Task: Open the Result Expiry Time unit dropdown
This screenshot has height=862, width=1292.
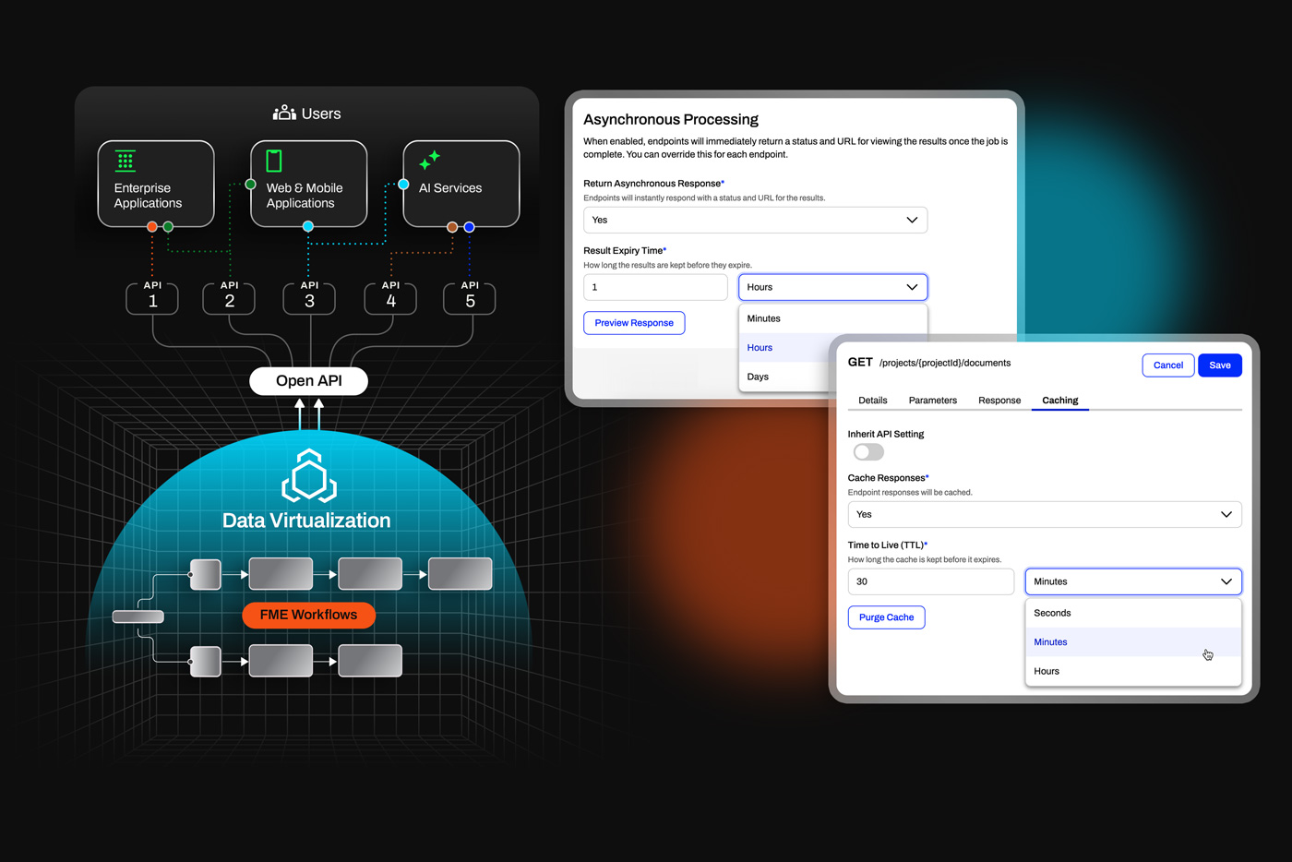Action: (x=832, y=287)
